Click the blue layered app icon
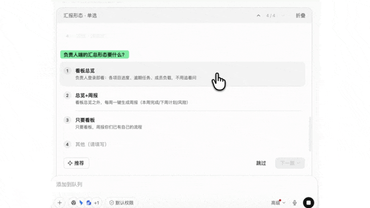The image size is (370, 208). (88, 203)
